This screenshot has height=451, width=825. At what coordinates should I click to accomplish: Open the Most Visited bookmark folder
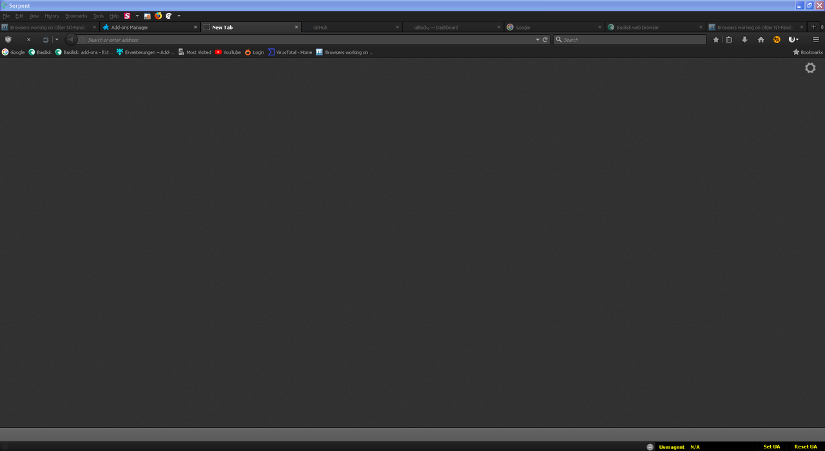(195, 52)
